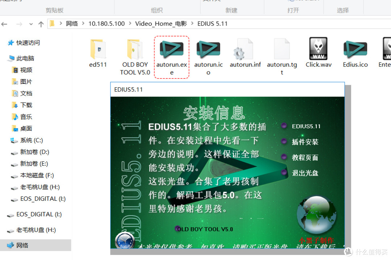Select the autorun.tgt file
Screen dimensions: 391x260
(x=282, y=57)
